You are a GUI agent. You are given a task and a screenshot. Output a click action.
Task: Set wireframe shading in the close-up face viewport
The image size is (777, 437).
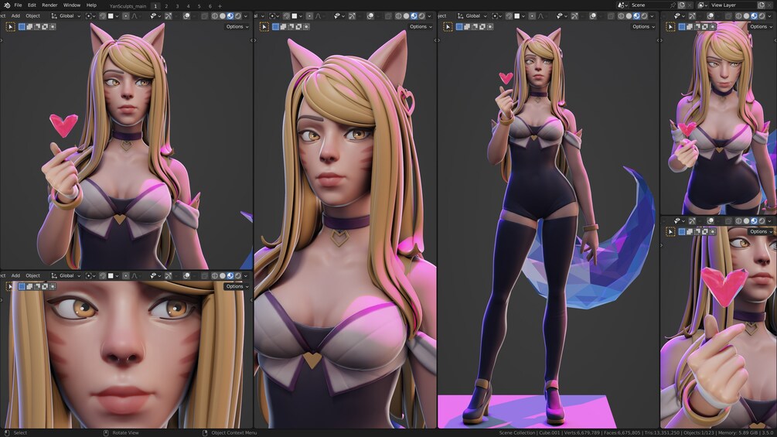click(215, 275)
